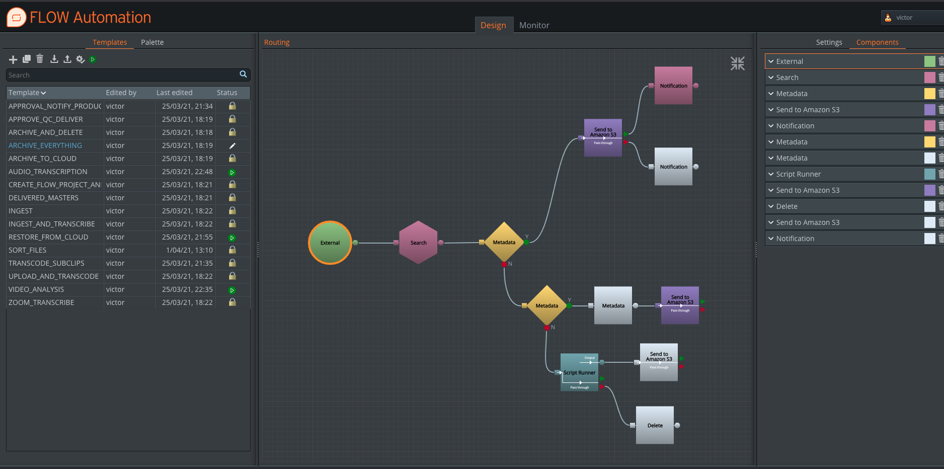Click the trash icon in templates toolbar
This screenshot has height=469, width=944.
(40, 59)
